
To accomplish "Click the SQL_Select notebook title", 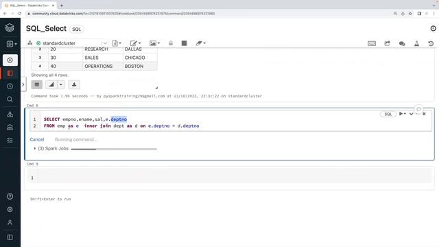I will point(46,29).
